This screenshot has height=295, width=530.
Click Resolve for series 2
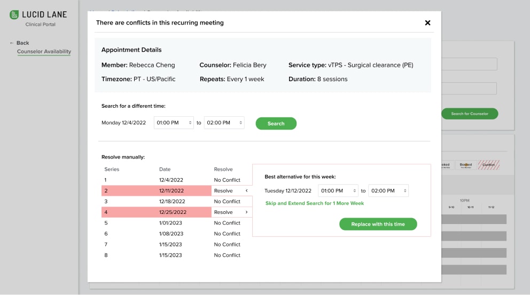(x=223, y=190)
